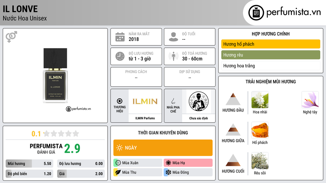Screen dimensions: 326x183
Task: Click the từ 1 - 3 giờ longevity value
Action: [x=140, y=59]
